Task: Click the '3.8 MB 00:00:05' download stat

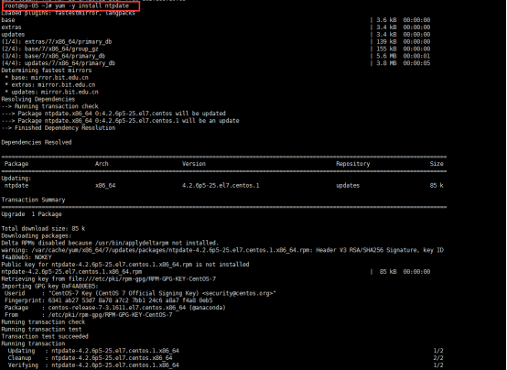Action: click(x=404, y=63)
